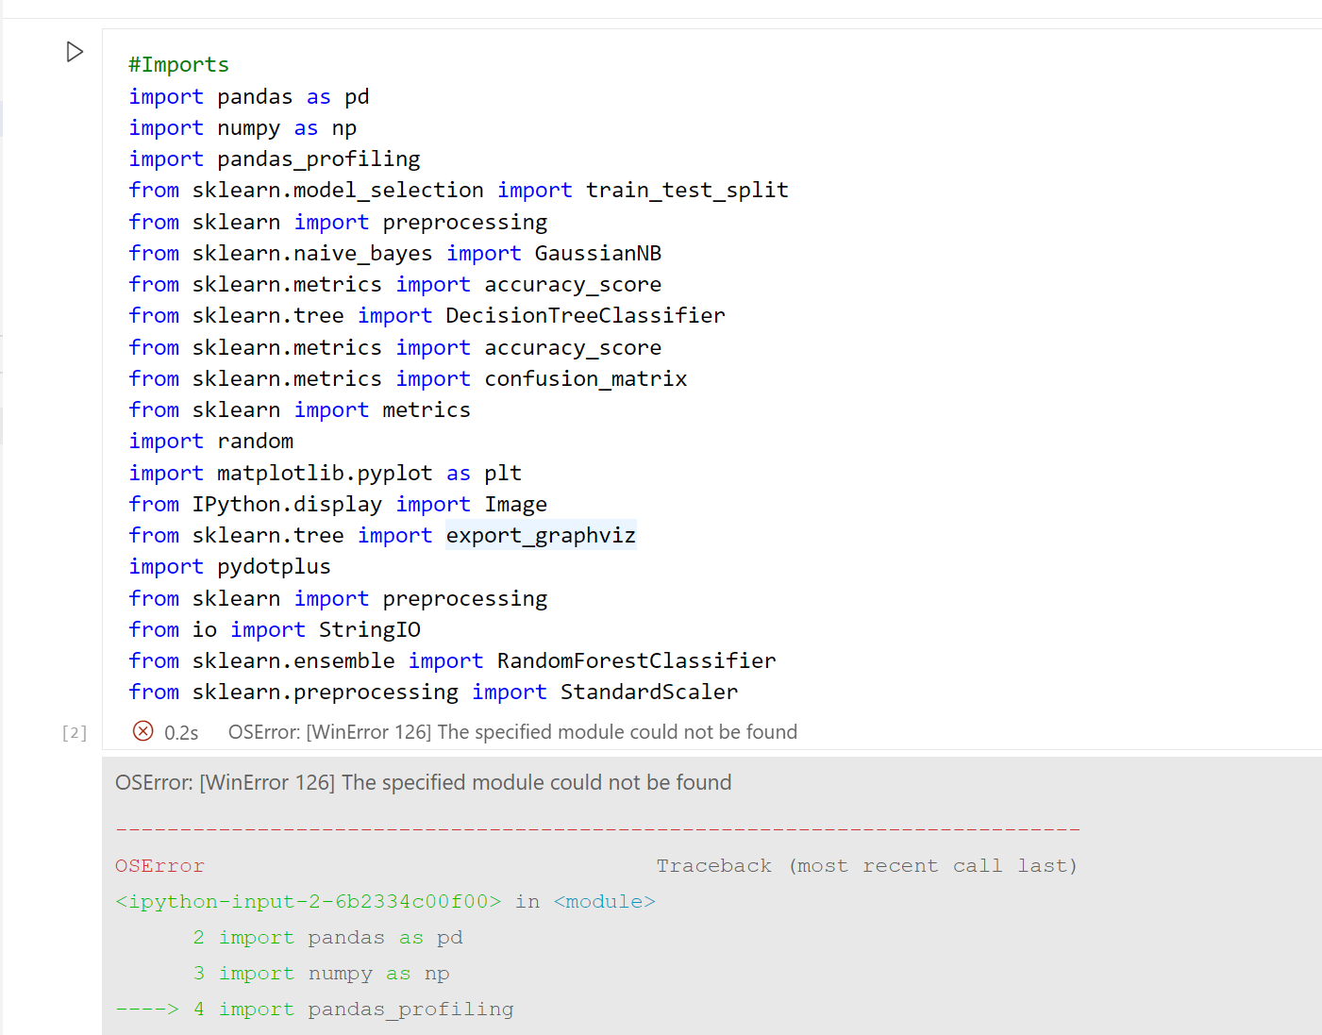Click StandardScaler at the end of the imports

click(648, 692)
